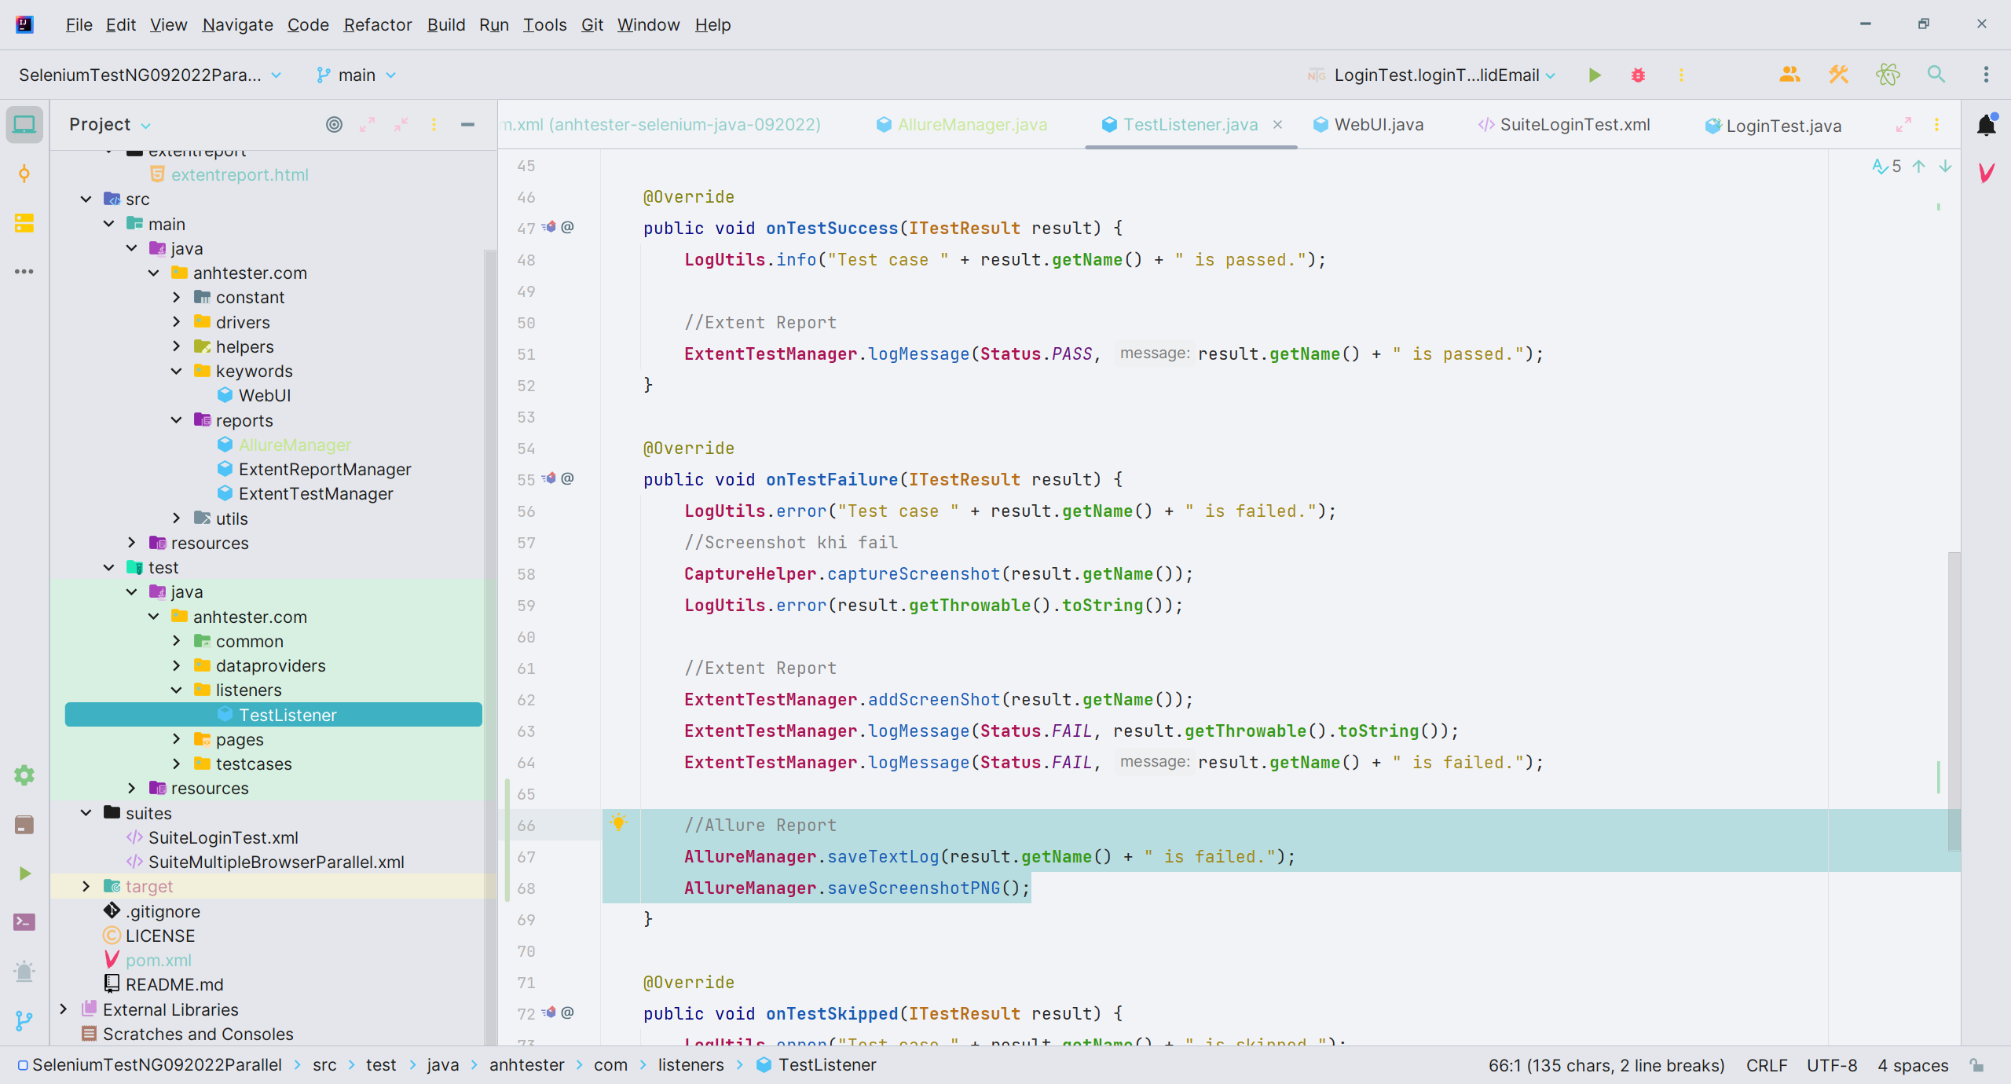Collapse the suites folder
This screenshot has width=2011, height=1084.
click(x=86, y=813)
